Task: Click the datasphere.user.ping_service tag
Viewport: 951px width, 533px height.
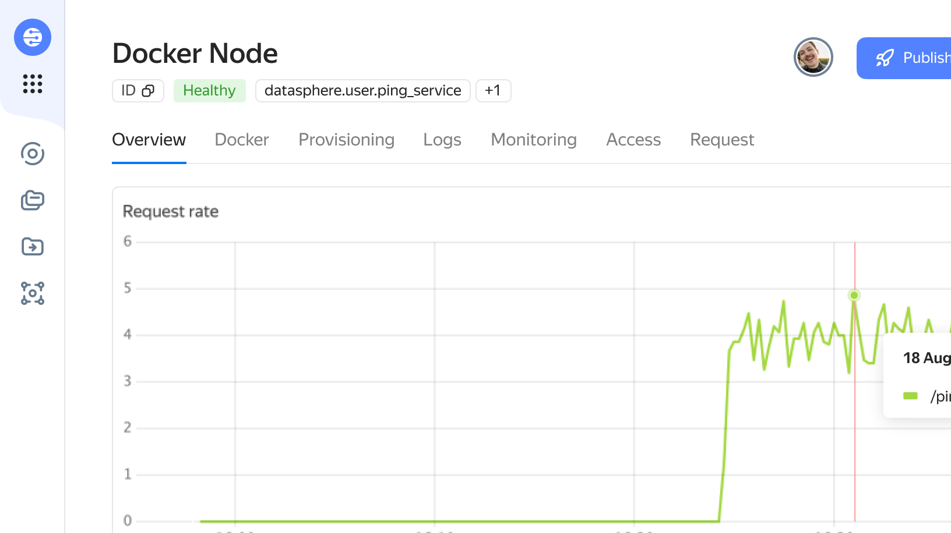Action: point(363,91)
